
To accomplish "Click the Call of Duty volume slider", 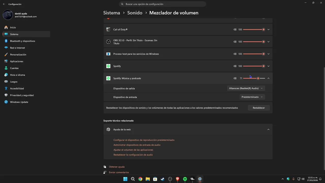I will (x=254, y=29).
